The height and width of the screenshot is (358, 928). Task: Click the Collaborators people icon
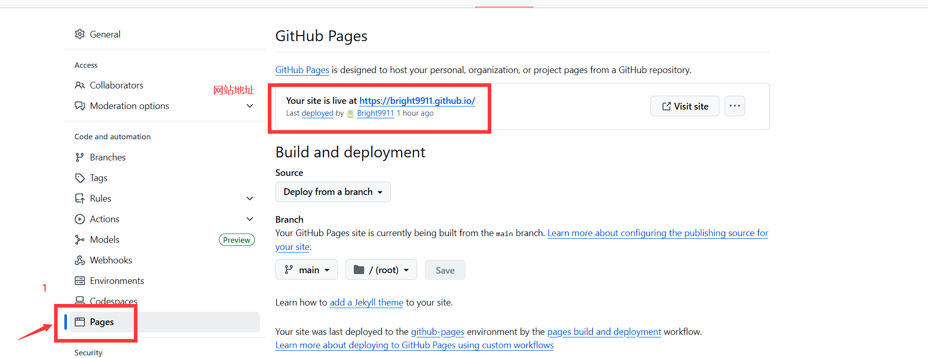(x=80, y=85)
